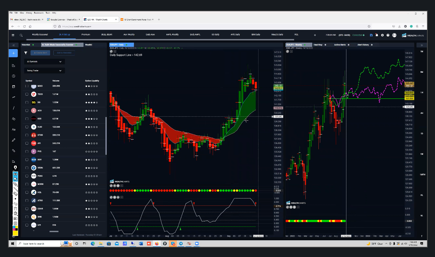Click the Create Alert button
Image resolution: width=435 pixels, height=257 pixels.
point(41,53)
